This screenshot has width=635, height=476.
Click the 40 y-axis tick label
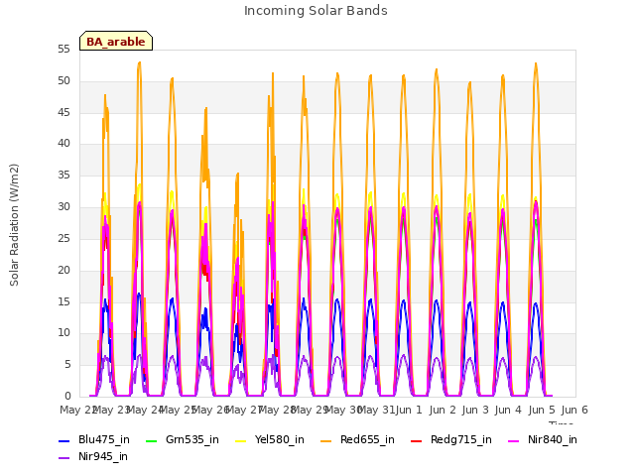pyautogui.click(x=63, y=143)
